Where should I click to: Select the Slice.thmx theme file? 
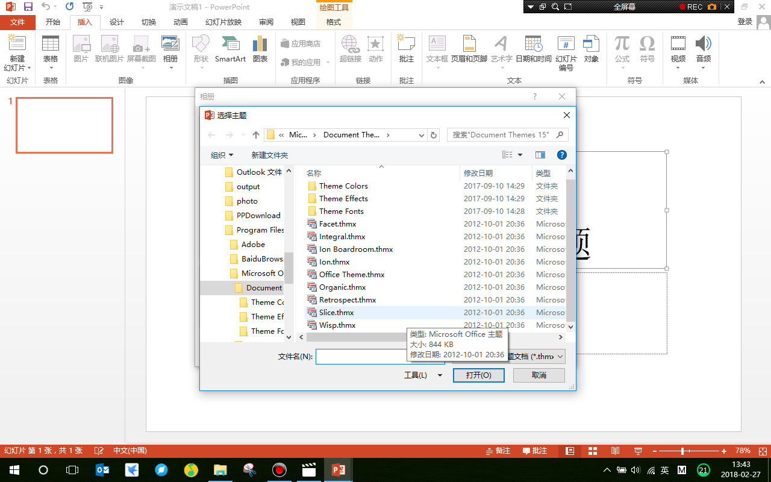coord(336,312)
